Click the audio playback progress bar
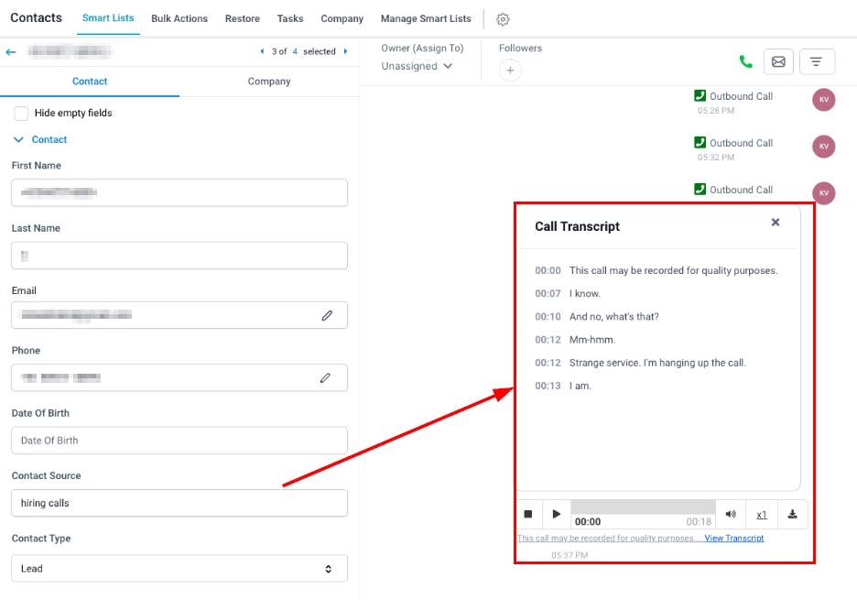This screenshot has height=600, width=857. (643, 507)
